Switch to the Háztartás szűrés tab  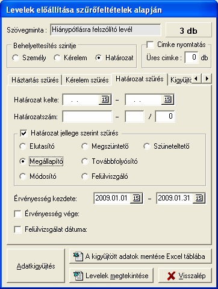(35, 80)
